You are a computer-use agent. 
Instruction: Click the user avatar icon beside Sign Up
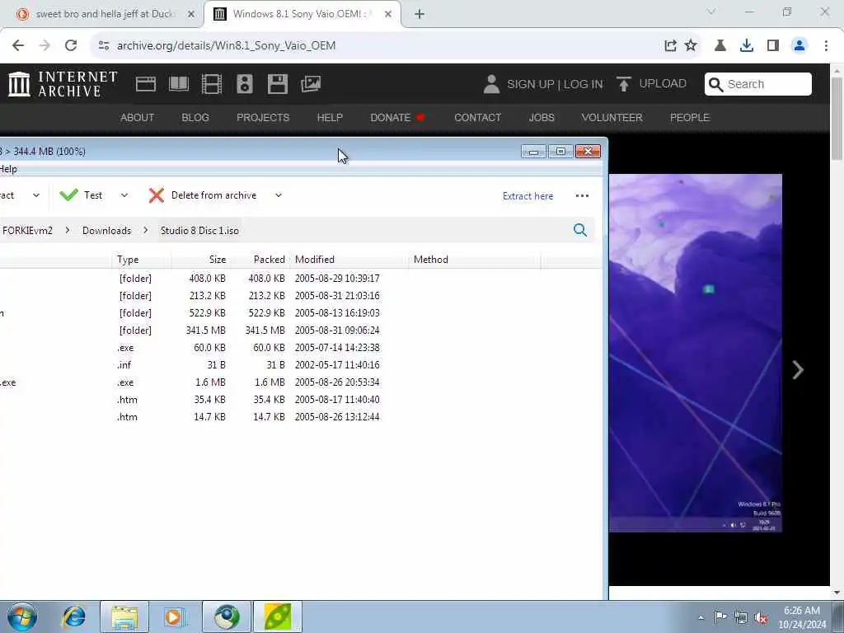[491, 84]
